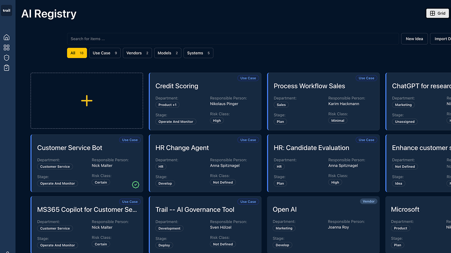Click the Development department tag
This screenshot has height=253, width=451.
point(169,228)
